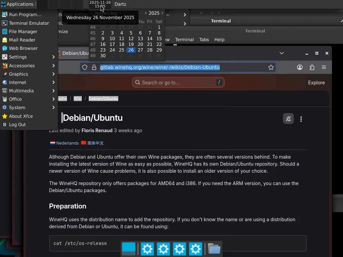Click the cat /etc/os-release code block
343x257 pixels.
(x=178, y=243)
